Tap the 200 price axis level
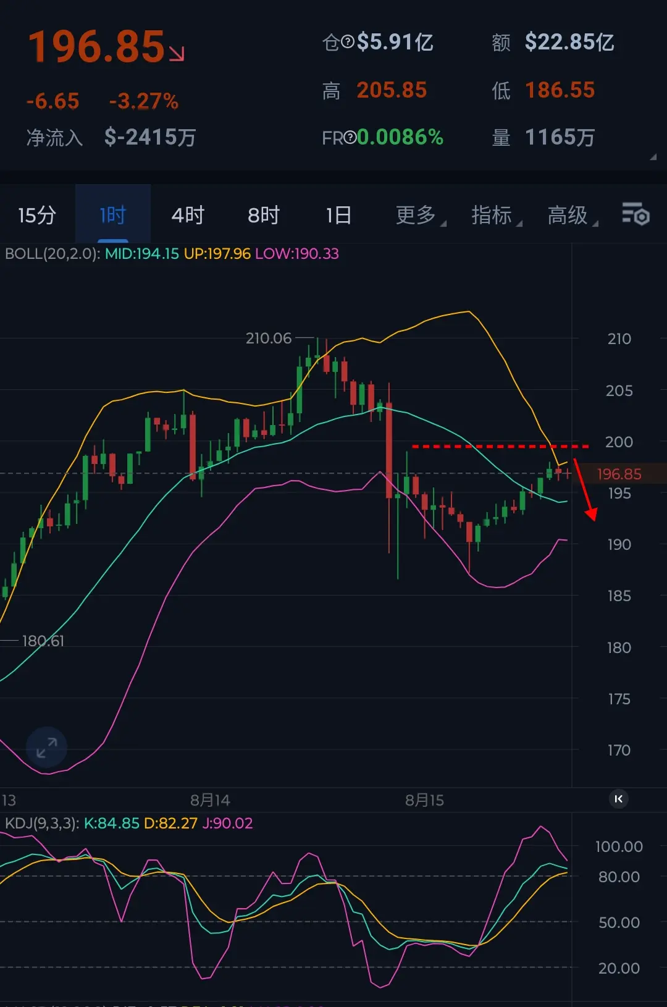The image size is (667, 1007). point(619,442)
